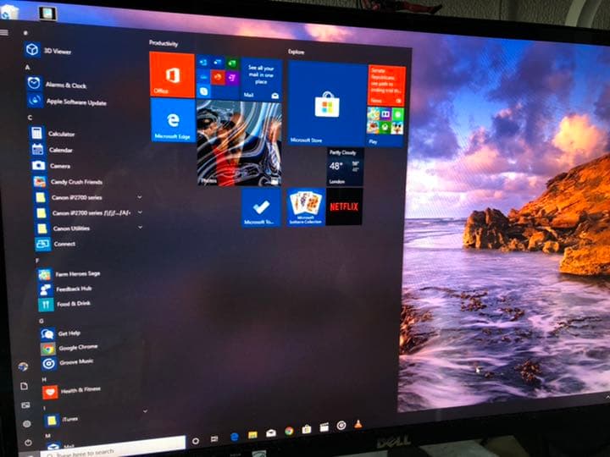Viewport: 610px width, 457px height.
Task: Launch the Netflix tile
Action: tap(344, 206)
